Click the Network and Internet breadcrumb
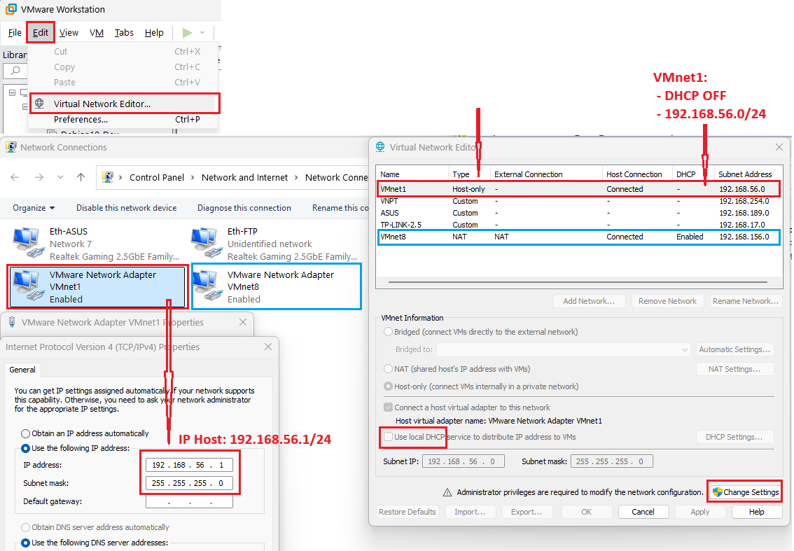The height and width of the screenshot is (551, 794). (x=244, y=177)
